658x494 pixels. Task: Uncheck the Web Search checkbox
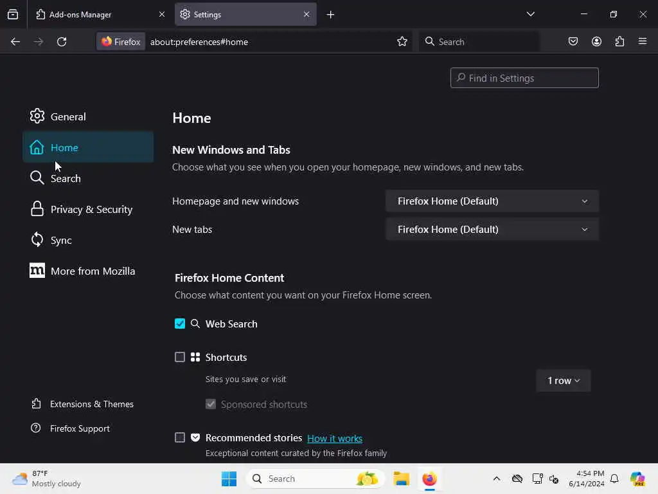(x=180, y=324)
